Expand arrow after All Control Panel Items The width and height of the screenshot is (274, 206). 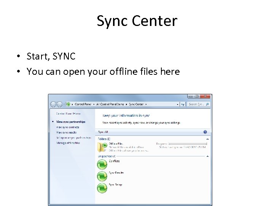point(126,104)
